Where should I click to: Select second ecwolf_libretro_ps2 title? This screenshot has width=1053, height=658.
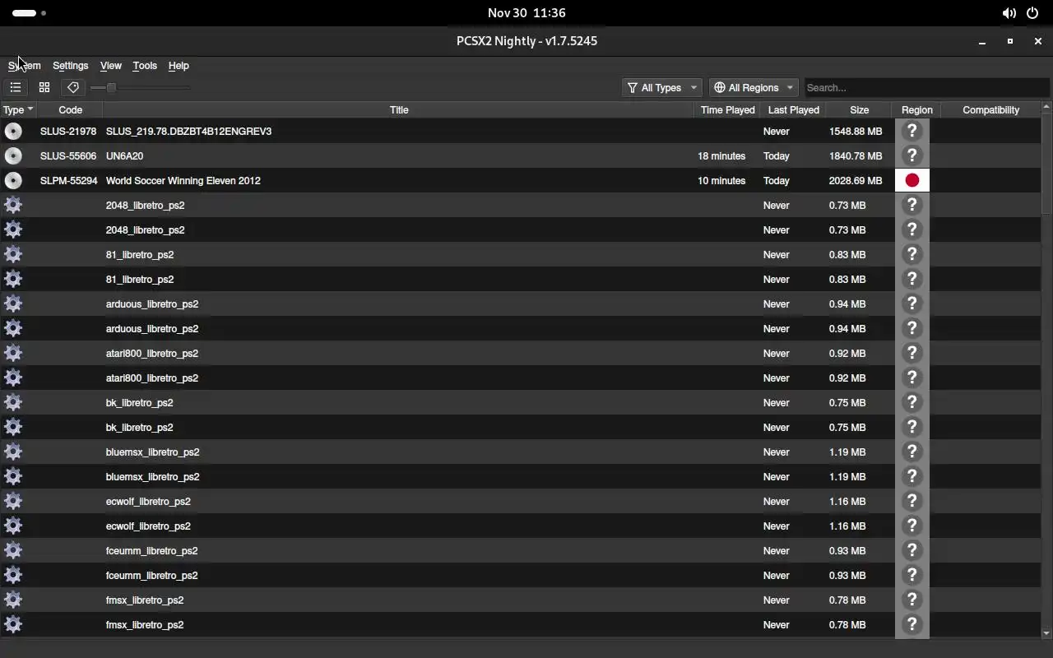(x=148, y=526)
